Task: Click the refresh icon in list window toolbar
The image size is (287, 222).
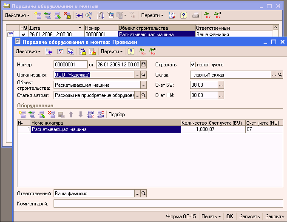Action: [172, 15]
